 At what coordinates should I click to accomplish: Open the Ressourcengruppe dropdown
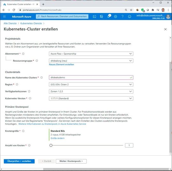point(91,61)
